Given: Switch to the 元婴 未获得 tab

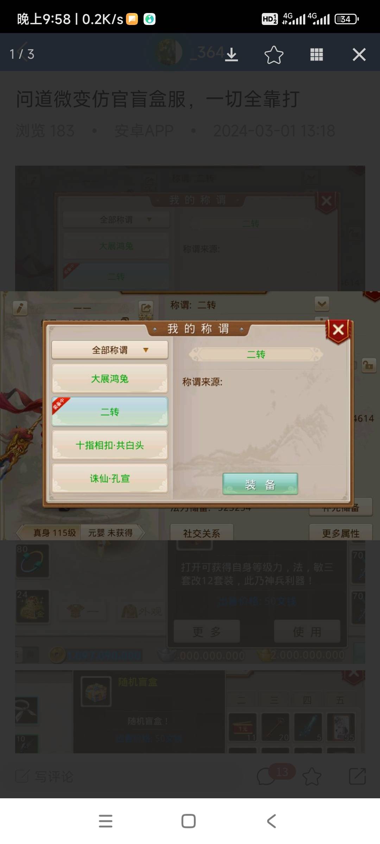Looking at the screenshot, I should click(110, 533).
